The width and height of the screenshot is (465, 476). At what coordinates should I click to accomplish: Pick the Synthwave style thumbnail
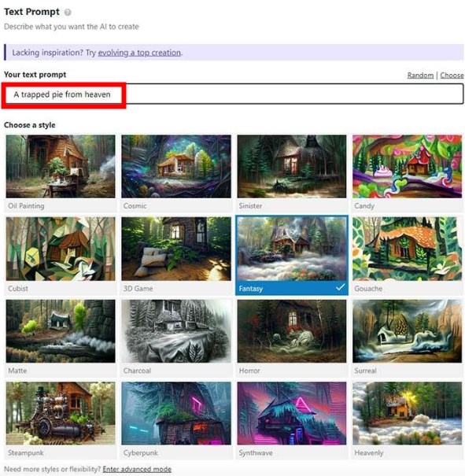[x=292, y=414]
